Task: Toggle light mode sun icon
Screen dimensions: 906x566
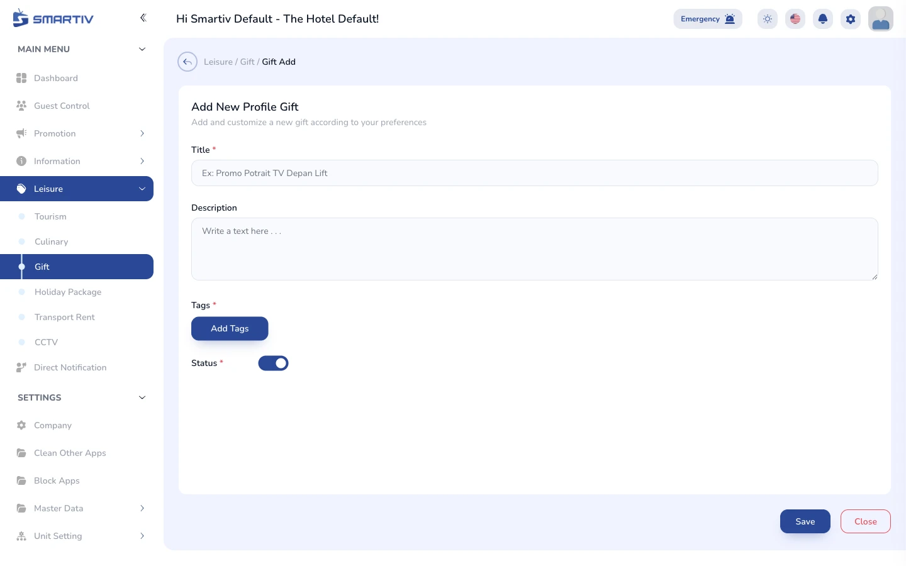Action: pyautogui.click(x=768, y=19)
